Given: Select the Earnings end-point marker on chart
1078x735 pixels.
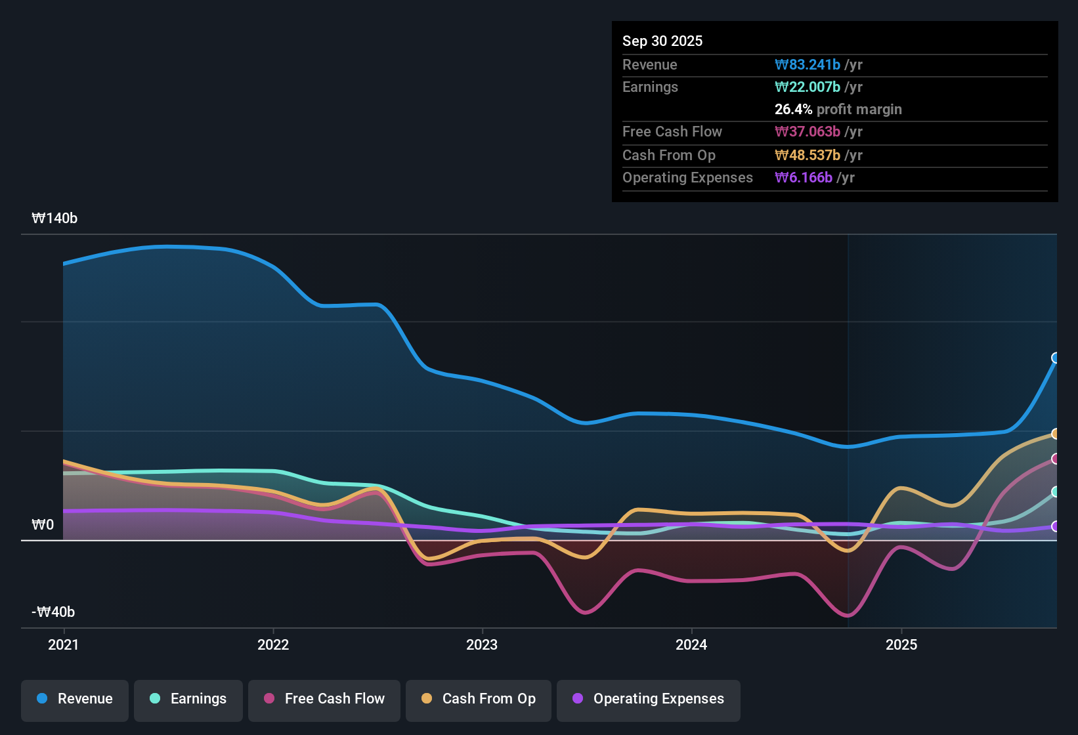Looking at the screenshot, I should point(1056,492).
